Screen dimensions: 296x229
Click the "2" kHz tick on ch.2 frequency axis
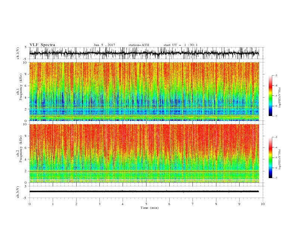[26, 171]
